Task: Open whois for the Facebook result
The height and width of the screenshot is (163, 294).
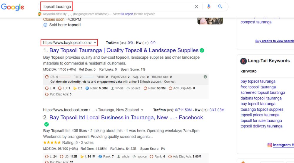Action: [123, 157]
